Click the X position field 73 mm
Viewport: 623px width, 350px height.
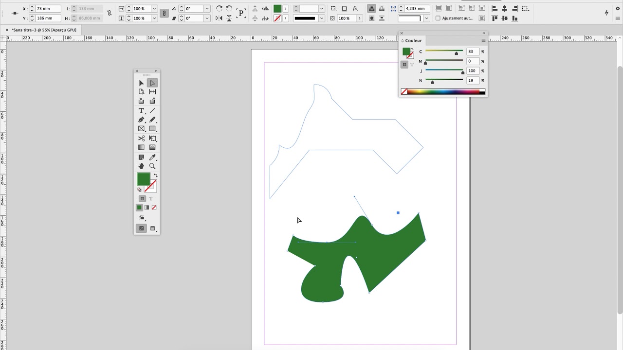click(x=48, y=9)
